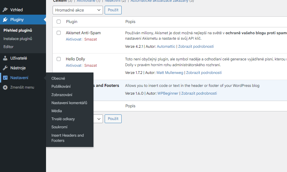Click the Vzhled paintbrush icon
This screenshot has height=172, width=287.
5,10
